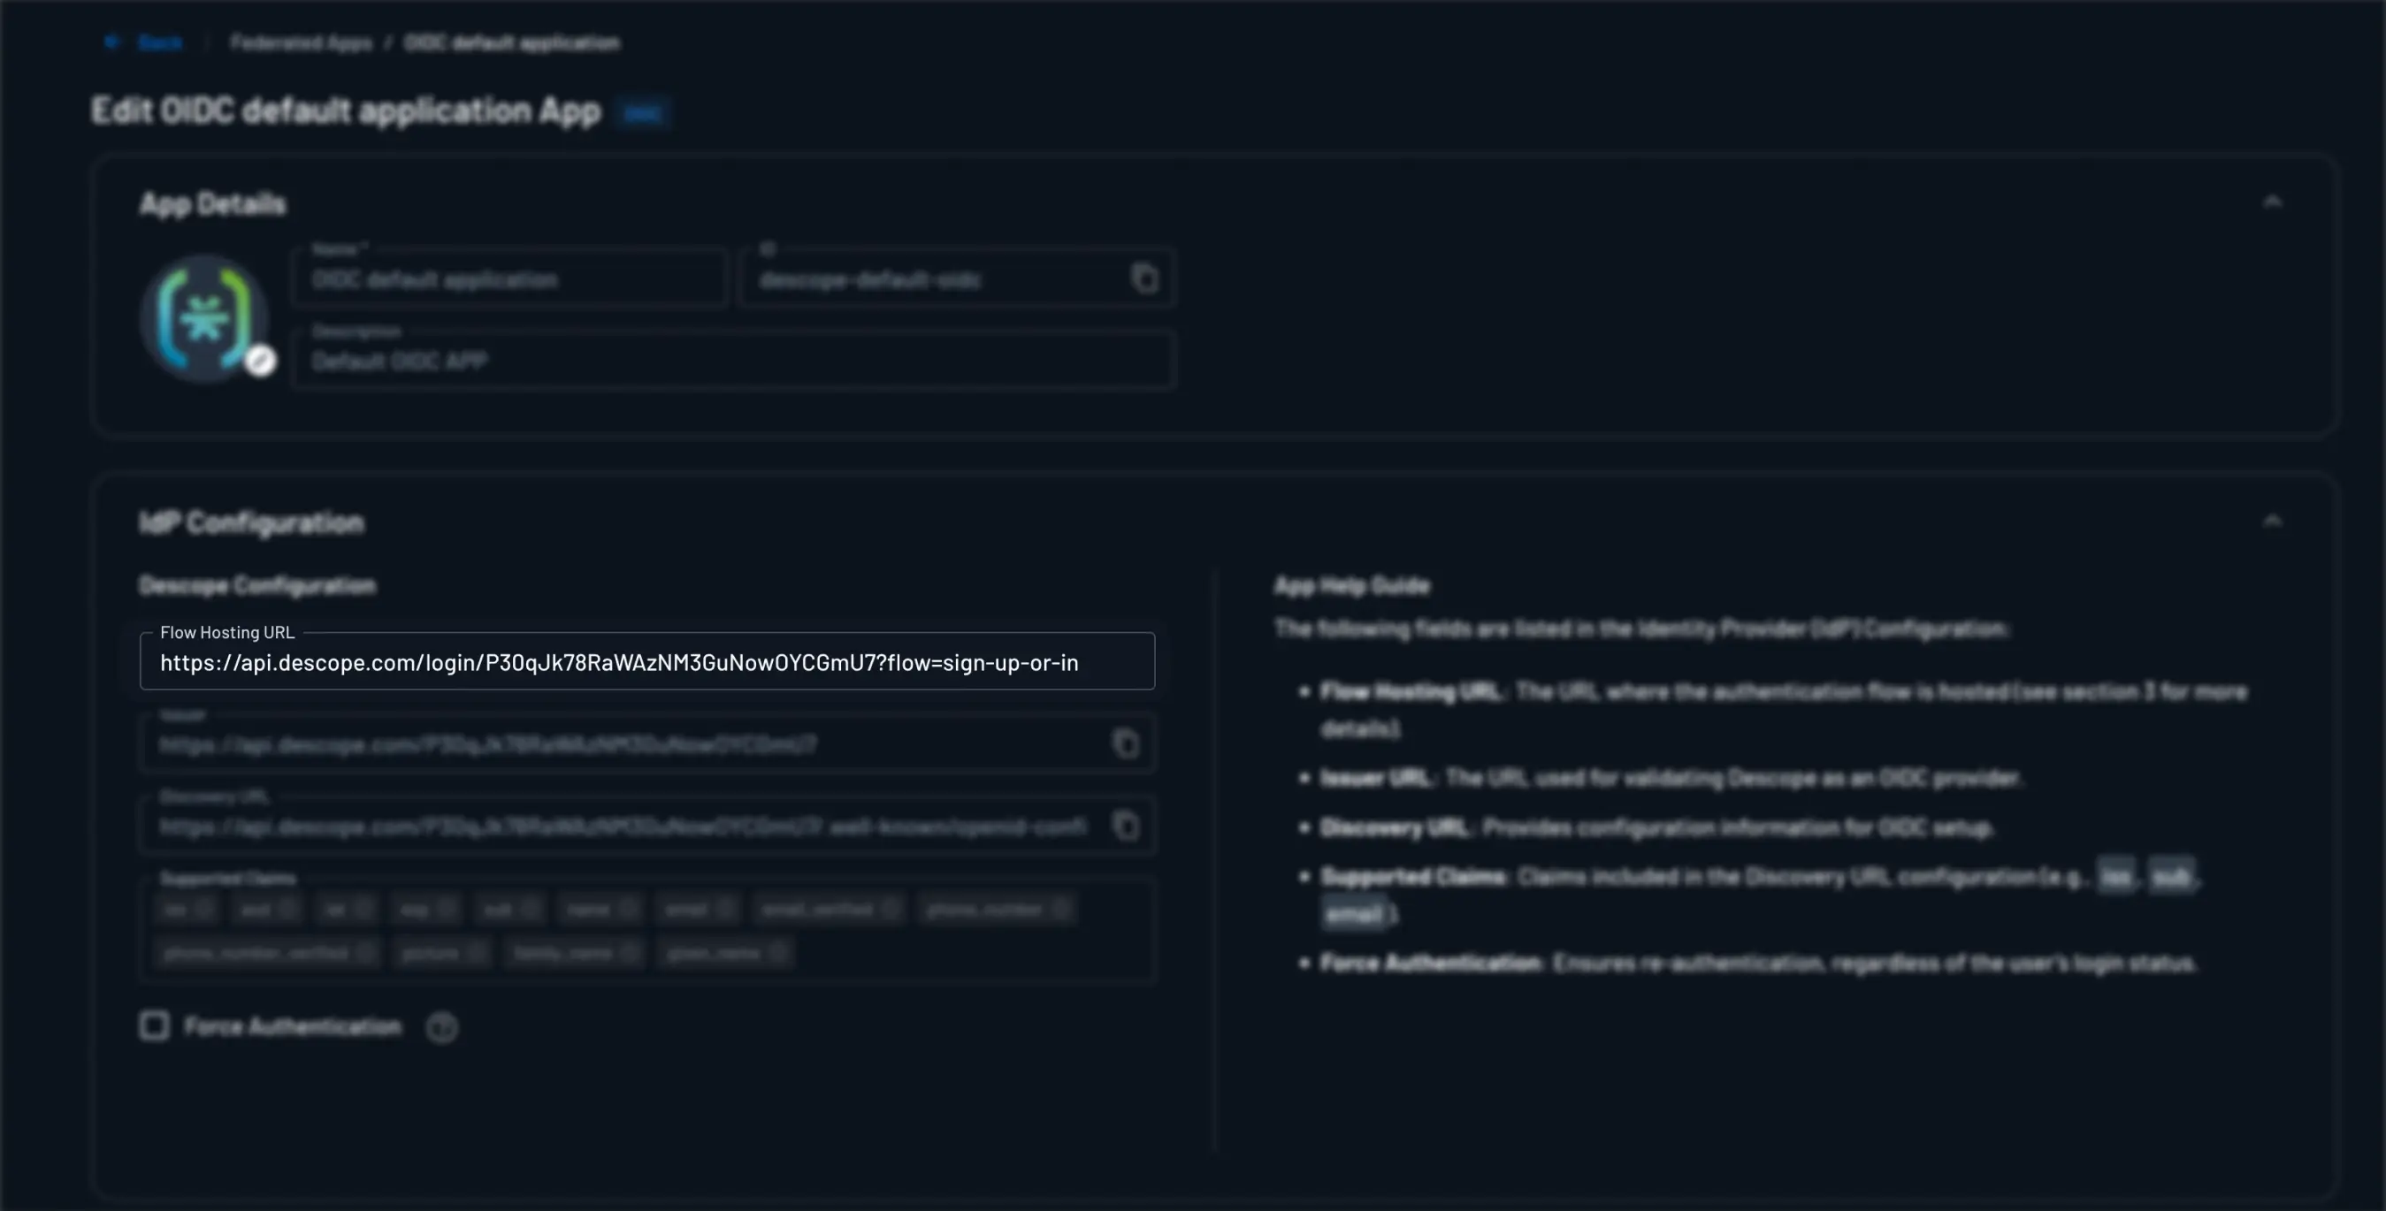Click the Name input field
The image size is (2386, 1211).
[509, 279]
